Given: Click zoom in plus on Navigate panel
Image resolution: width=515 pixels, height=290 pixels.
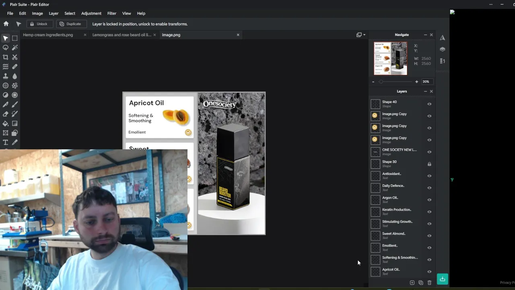Looking at the screenshot, I should click(416, 82).
